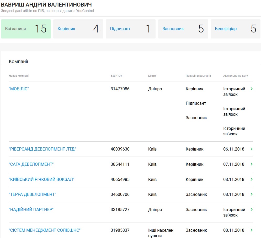Open "РІВЕРСАЙД ДЕВЕЛОПМЕНТ ЛТД" company page

point(42,149)
